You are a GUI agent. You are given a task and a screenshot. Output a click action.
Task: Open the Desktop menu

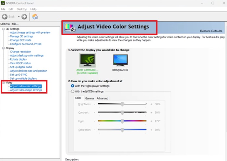[x=22, y=9]
